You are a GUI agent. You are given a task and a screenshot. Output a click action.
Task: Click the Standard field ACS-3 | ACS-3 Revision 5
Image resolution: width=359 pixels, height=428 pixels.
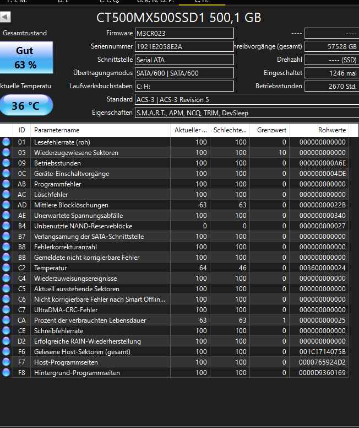pos(247,99)
